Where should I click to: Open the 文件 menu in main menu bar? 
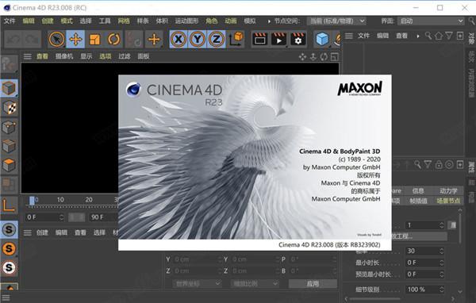[x=10, y=21]
